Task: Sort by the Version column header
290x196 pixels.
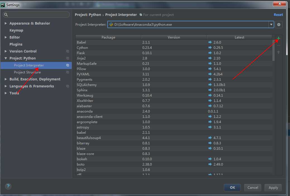Action: [x=174, y=37]
